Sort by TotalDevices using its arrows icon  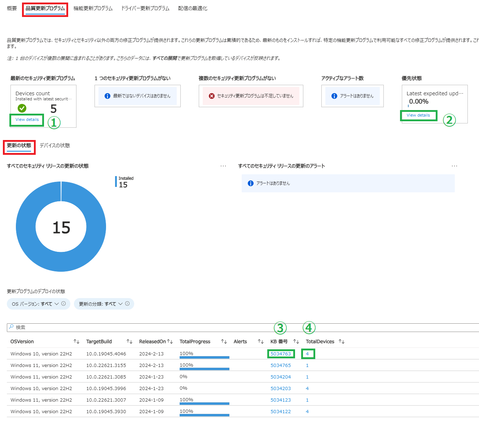[x=342, y=341]
